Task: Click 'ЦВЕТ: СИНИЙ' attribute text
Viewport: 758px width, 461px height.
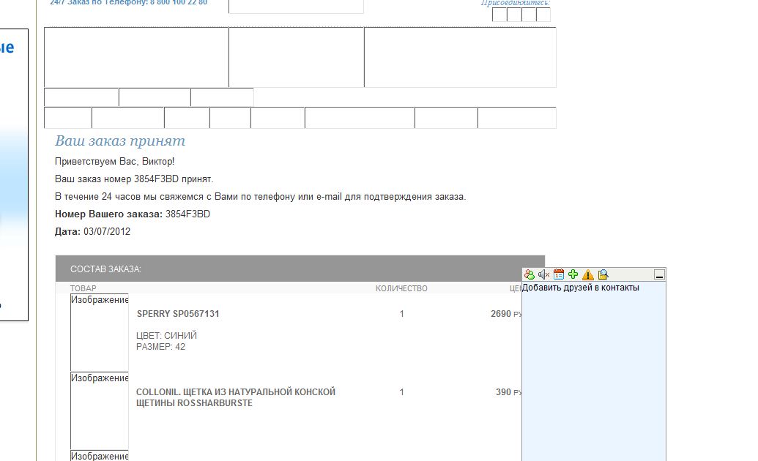Action: click(x=166, y=335)
